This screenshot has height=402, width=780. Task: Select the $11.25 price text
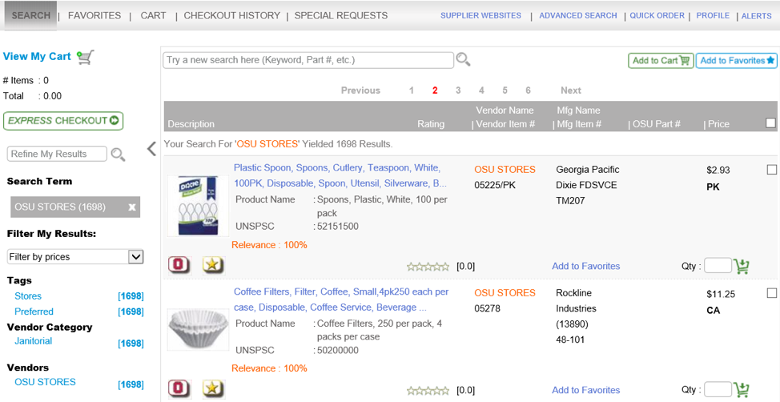tap(720, 294)
